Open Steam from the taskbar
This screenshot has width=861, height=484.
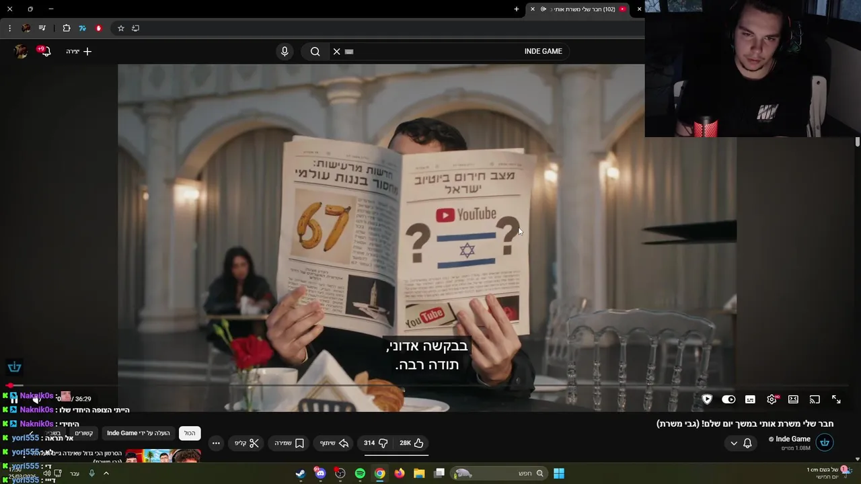(x=301, y=473)
